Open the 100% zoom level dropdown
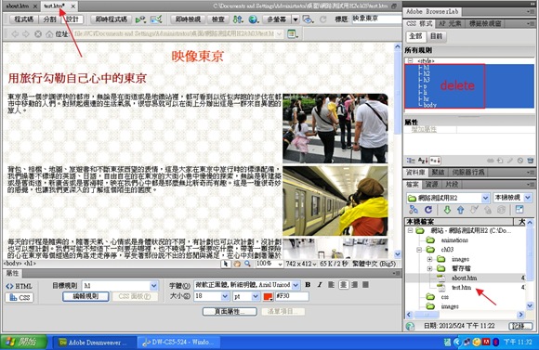This screenshot has height=350, width=539. pos(280,265)
